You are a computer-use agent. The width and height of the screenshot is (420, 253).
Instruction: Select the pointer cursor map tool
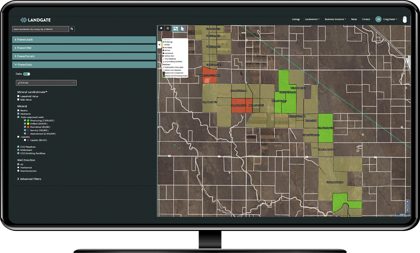183,29
